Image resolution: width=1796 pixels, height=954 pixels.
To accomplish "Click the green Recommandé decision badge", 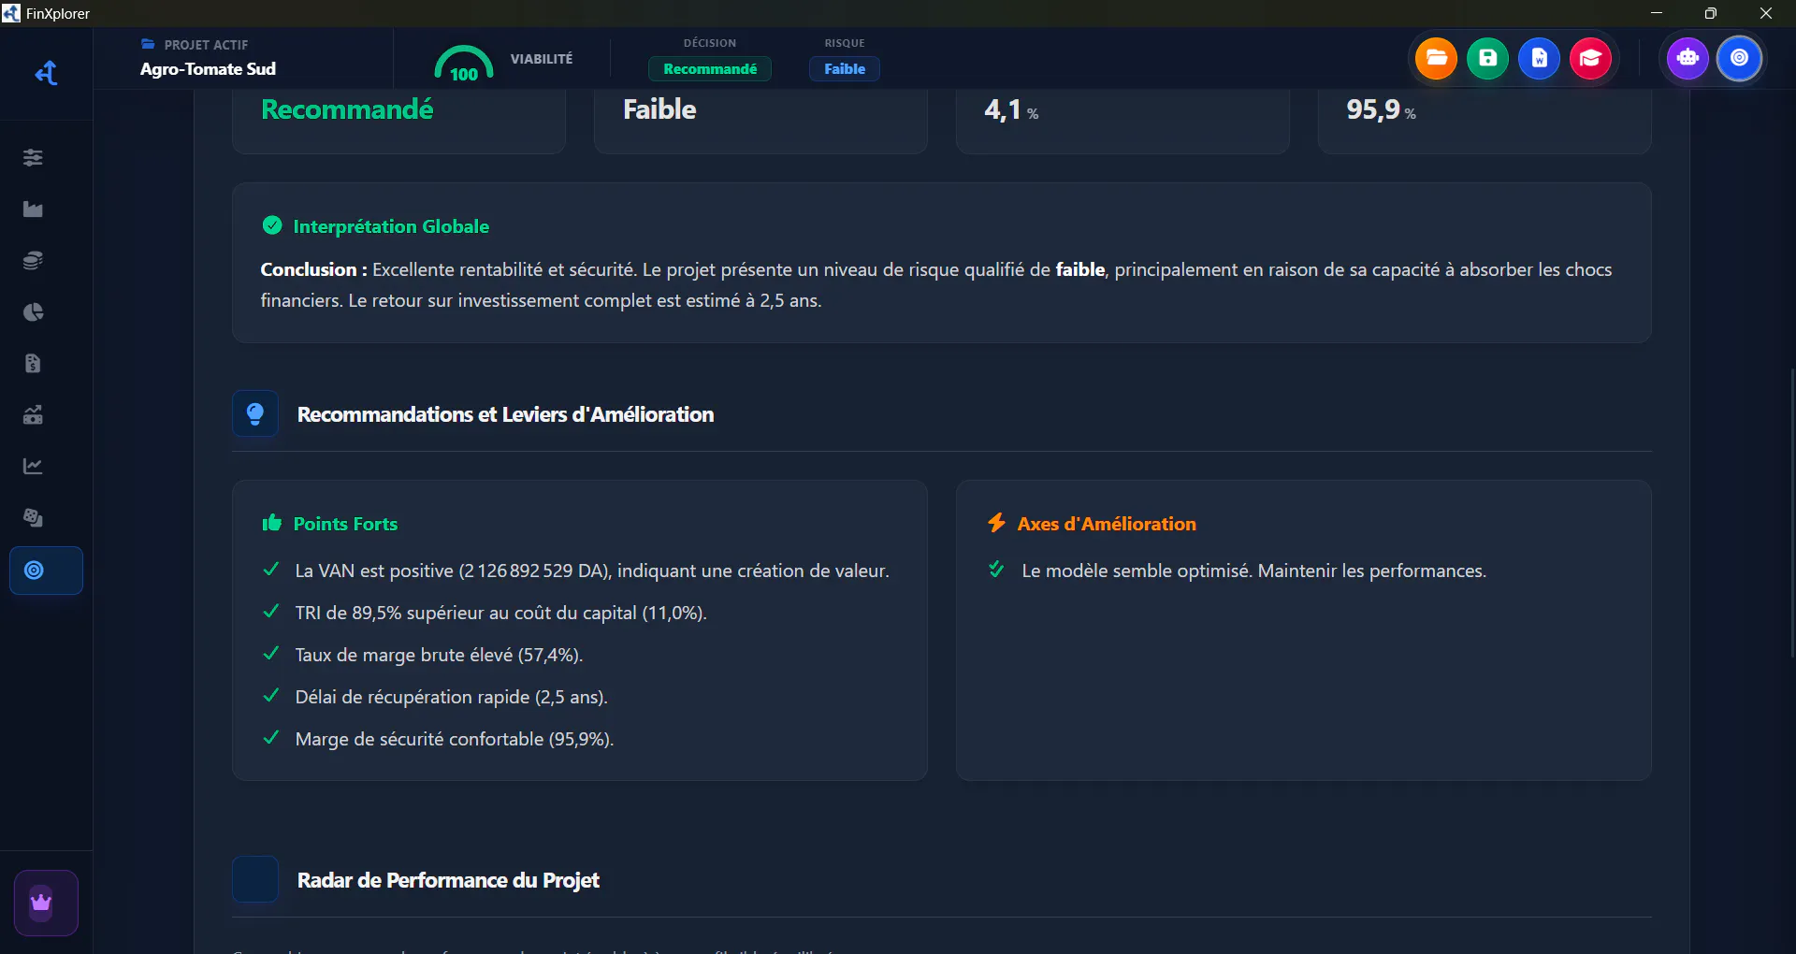I will click(710, 69).
